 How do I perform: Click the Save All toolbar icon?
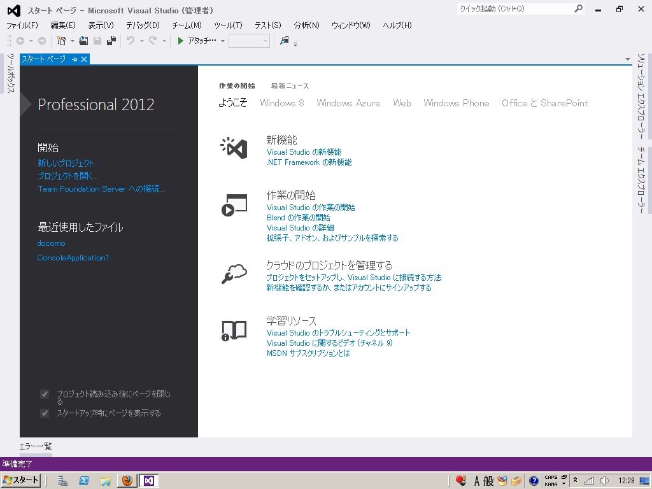click(111, 41)
